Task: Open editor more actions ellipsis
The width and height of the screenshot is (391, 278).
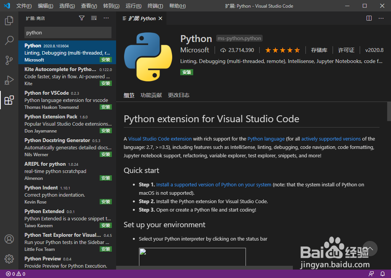Action: click(x=381, y=18)
